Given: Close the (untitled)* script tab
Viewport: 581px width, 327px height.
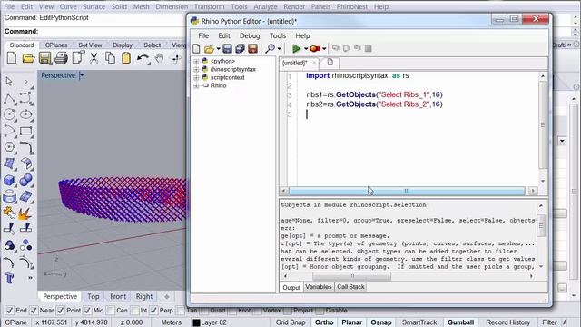Looking at the screenshot, I should 314,63.
